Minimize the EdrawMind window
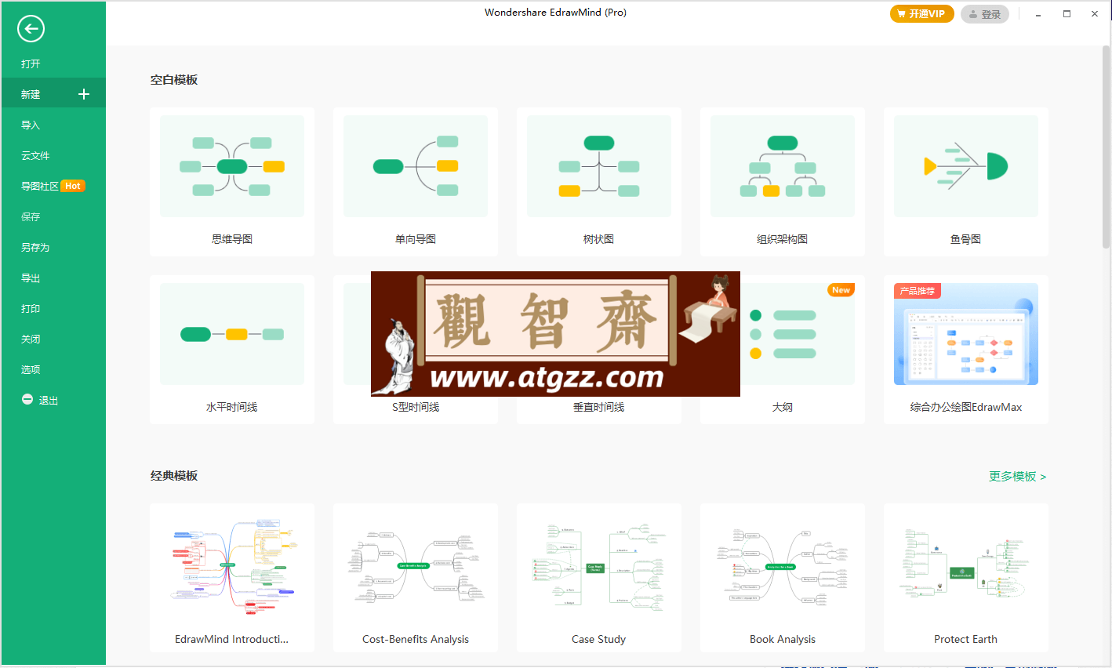The width and height of the screenshot is (1112, 668). coord(1038,14)
